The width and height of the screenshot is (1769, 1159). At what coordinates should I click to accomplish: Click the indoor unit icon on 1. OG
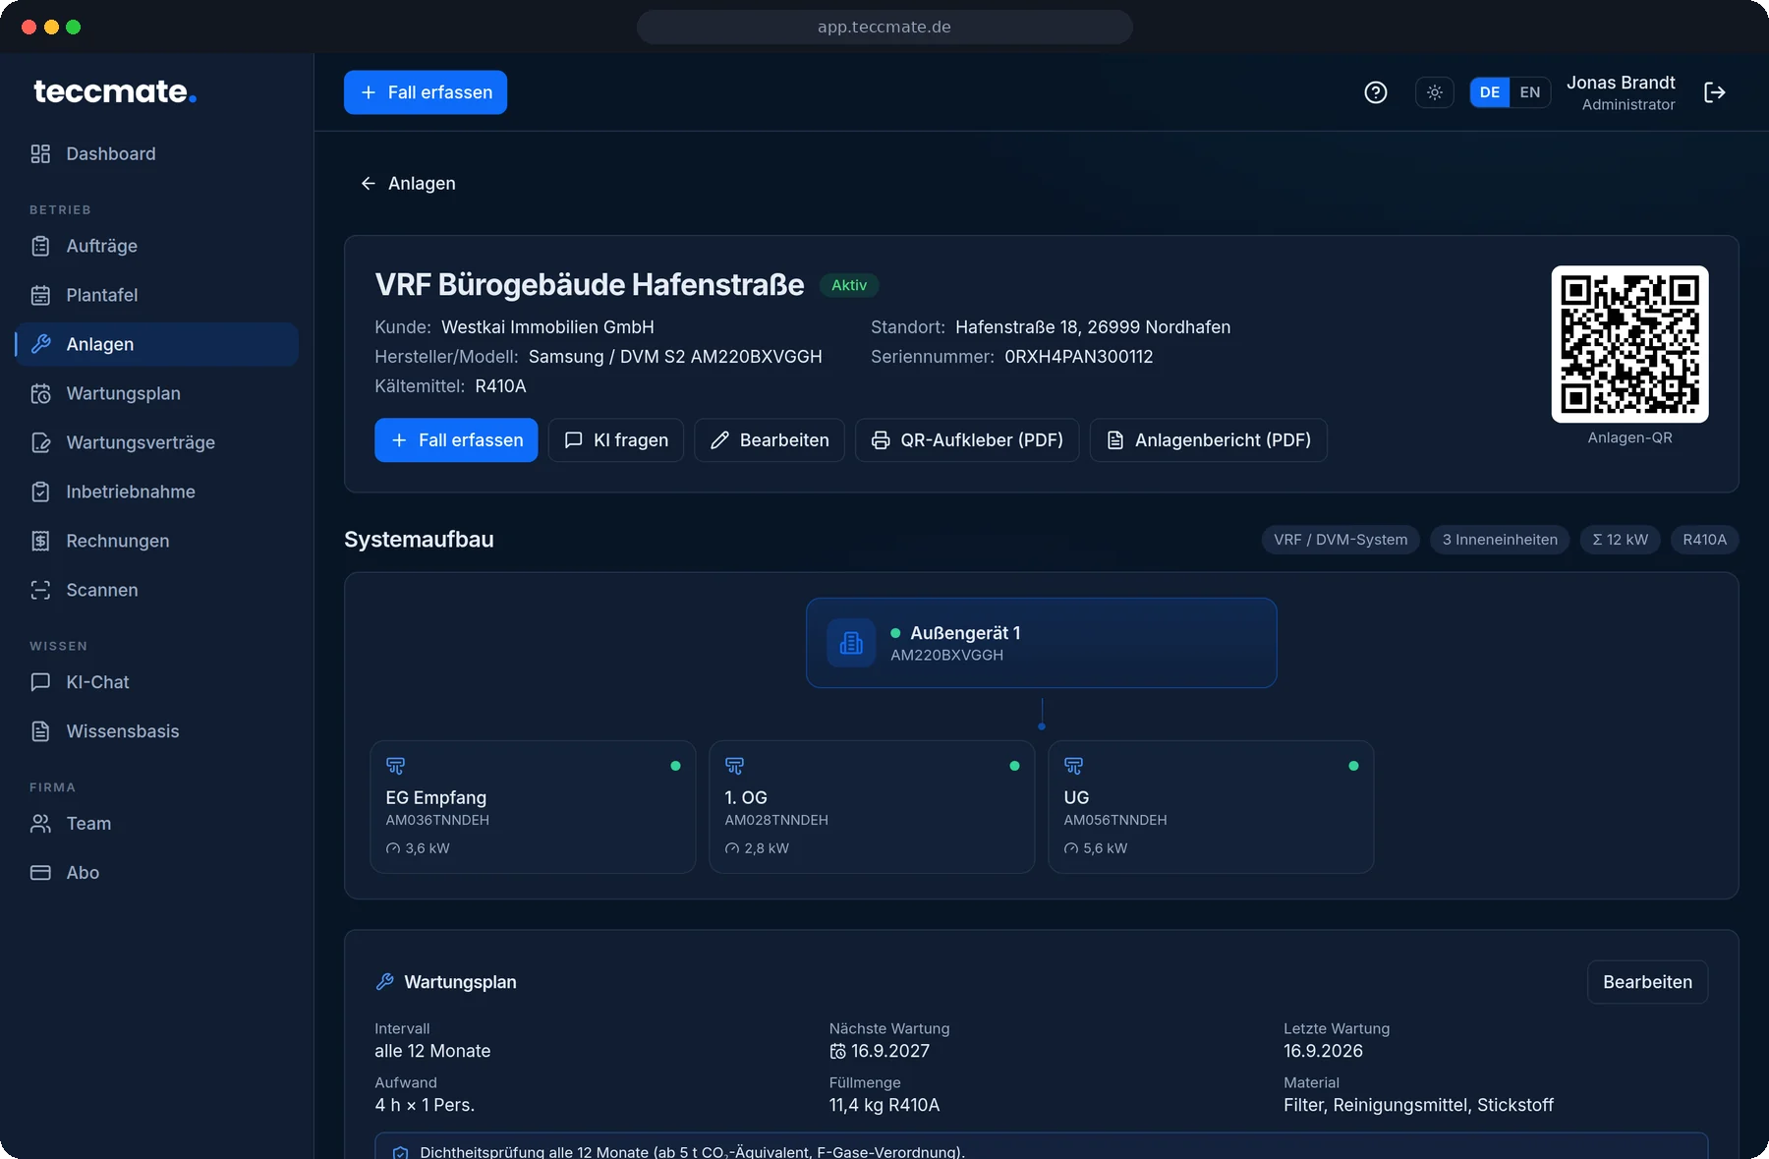coord(734,766)
